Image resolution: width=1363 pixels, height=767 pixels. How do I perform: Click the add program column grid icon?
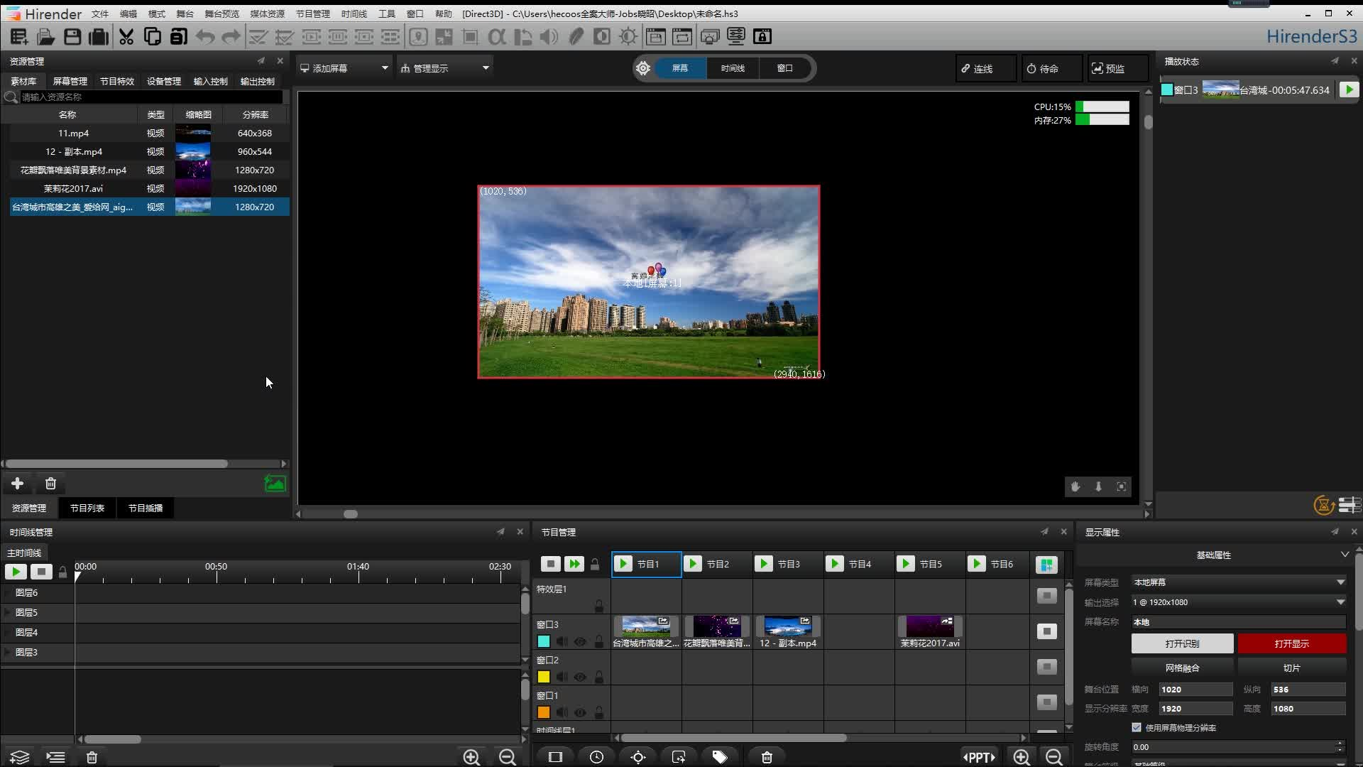[1046, 565]
